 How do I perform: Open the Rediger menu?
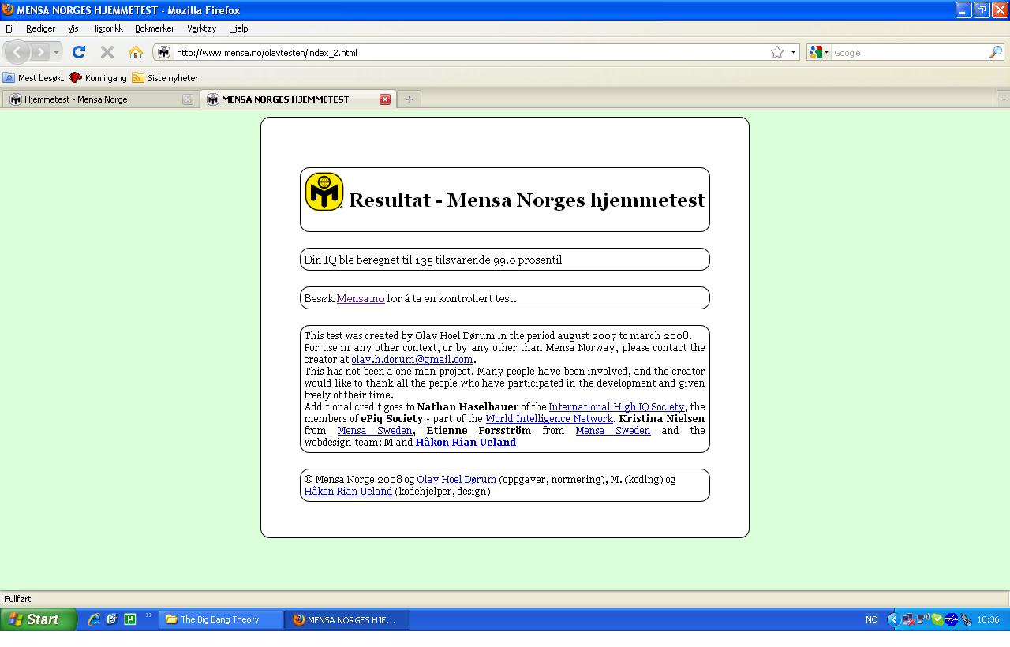click(40, 28)
